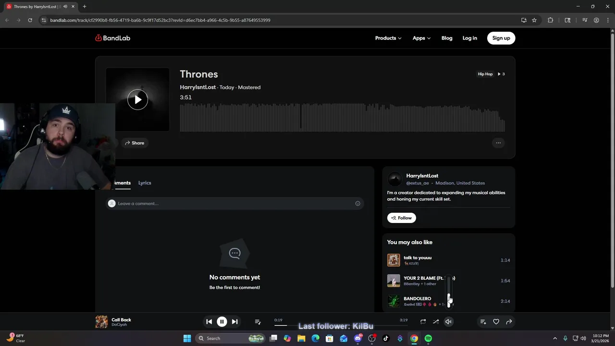
Task: Open TikTok from the taskbar
Action: [386, 338]
